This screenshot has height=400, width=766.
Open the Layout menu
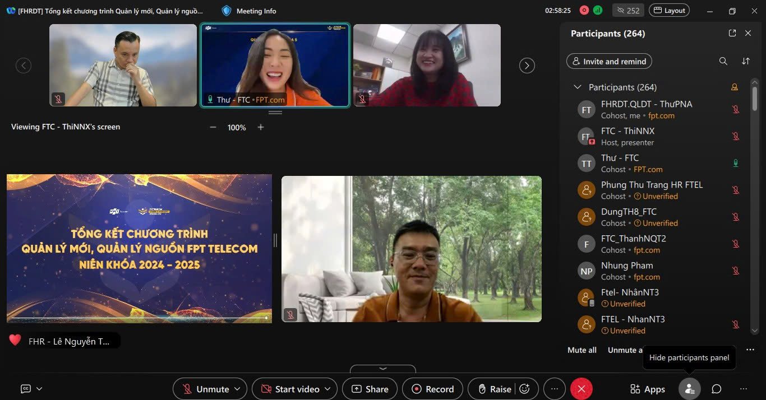click(669, 11)
